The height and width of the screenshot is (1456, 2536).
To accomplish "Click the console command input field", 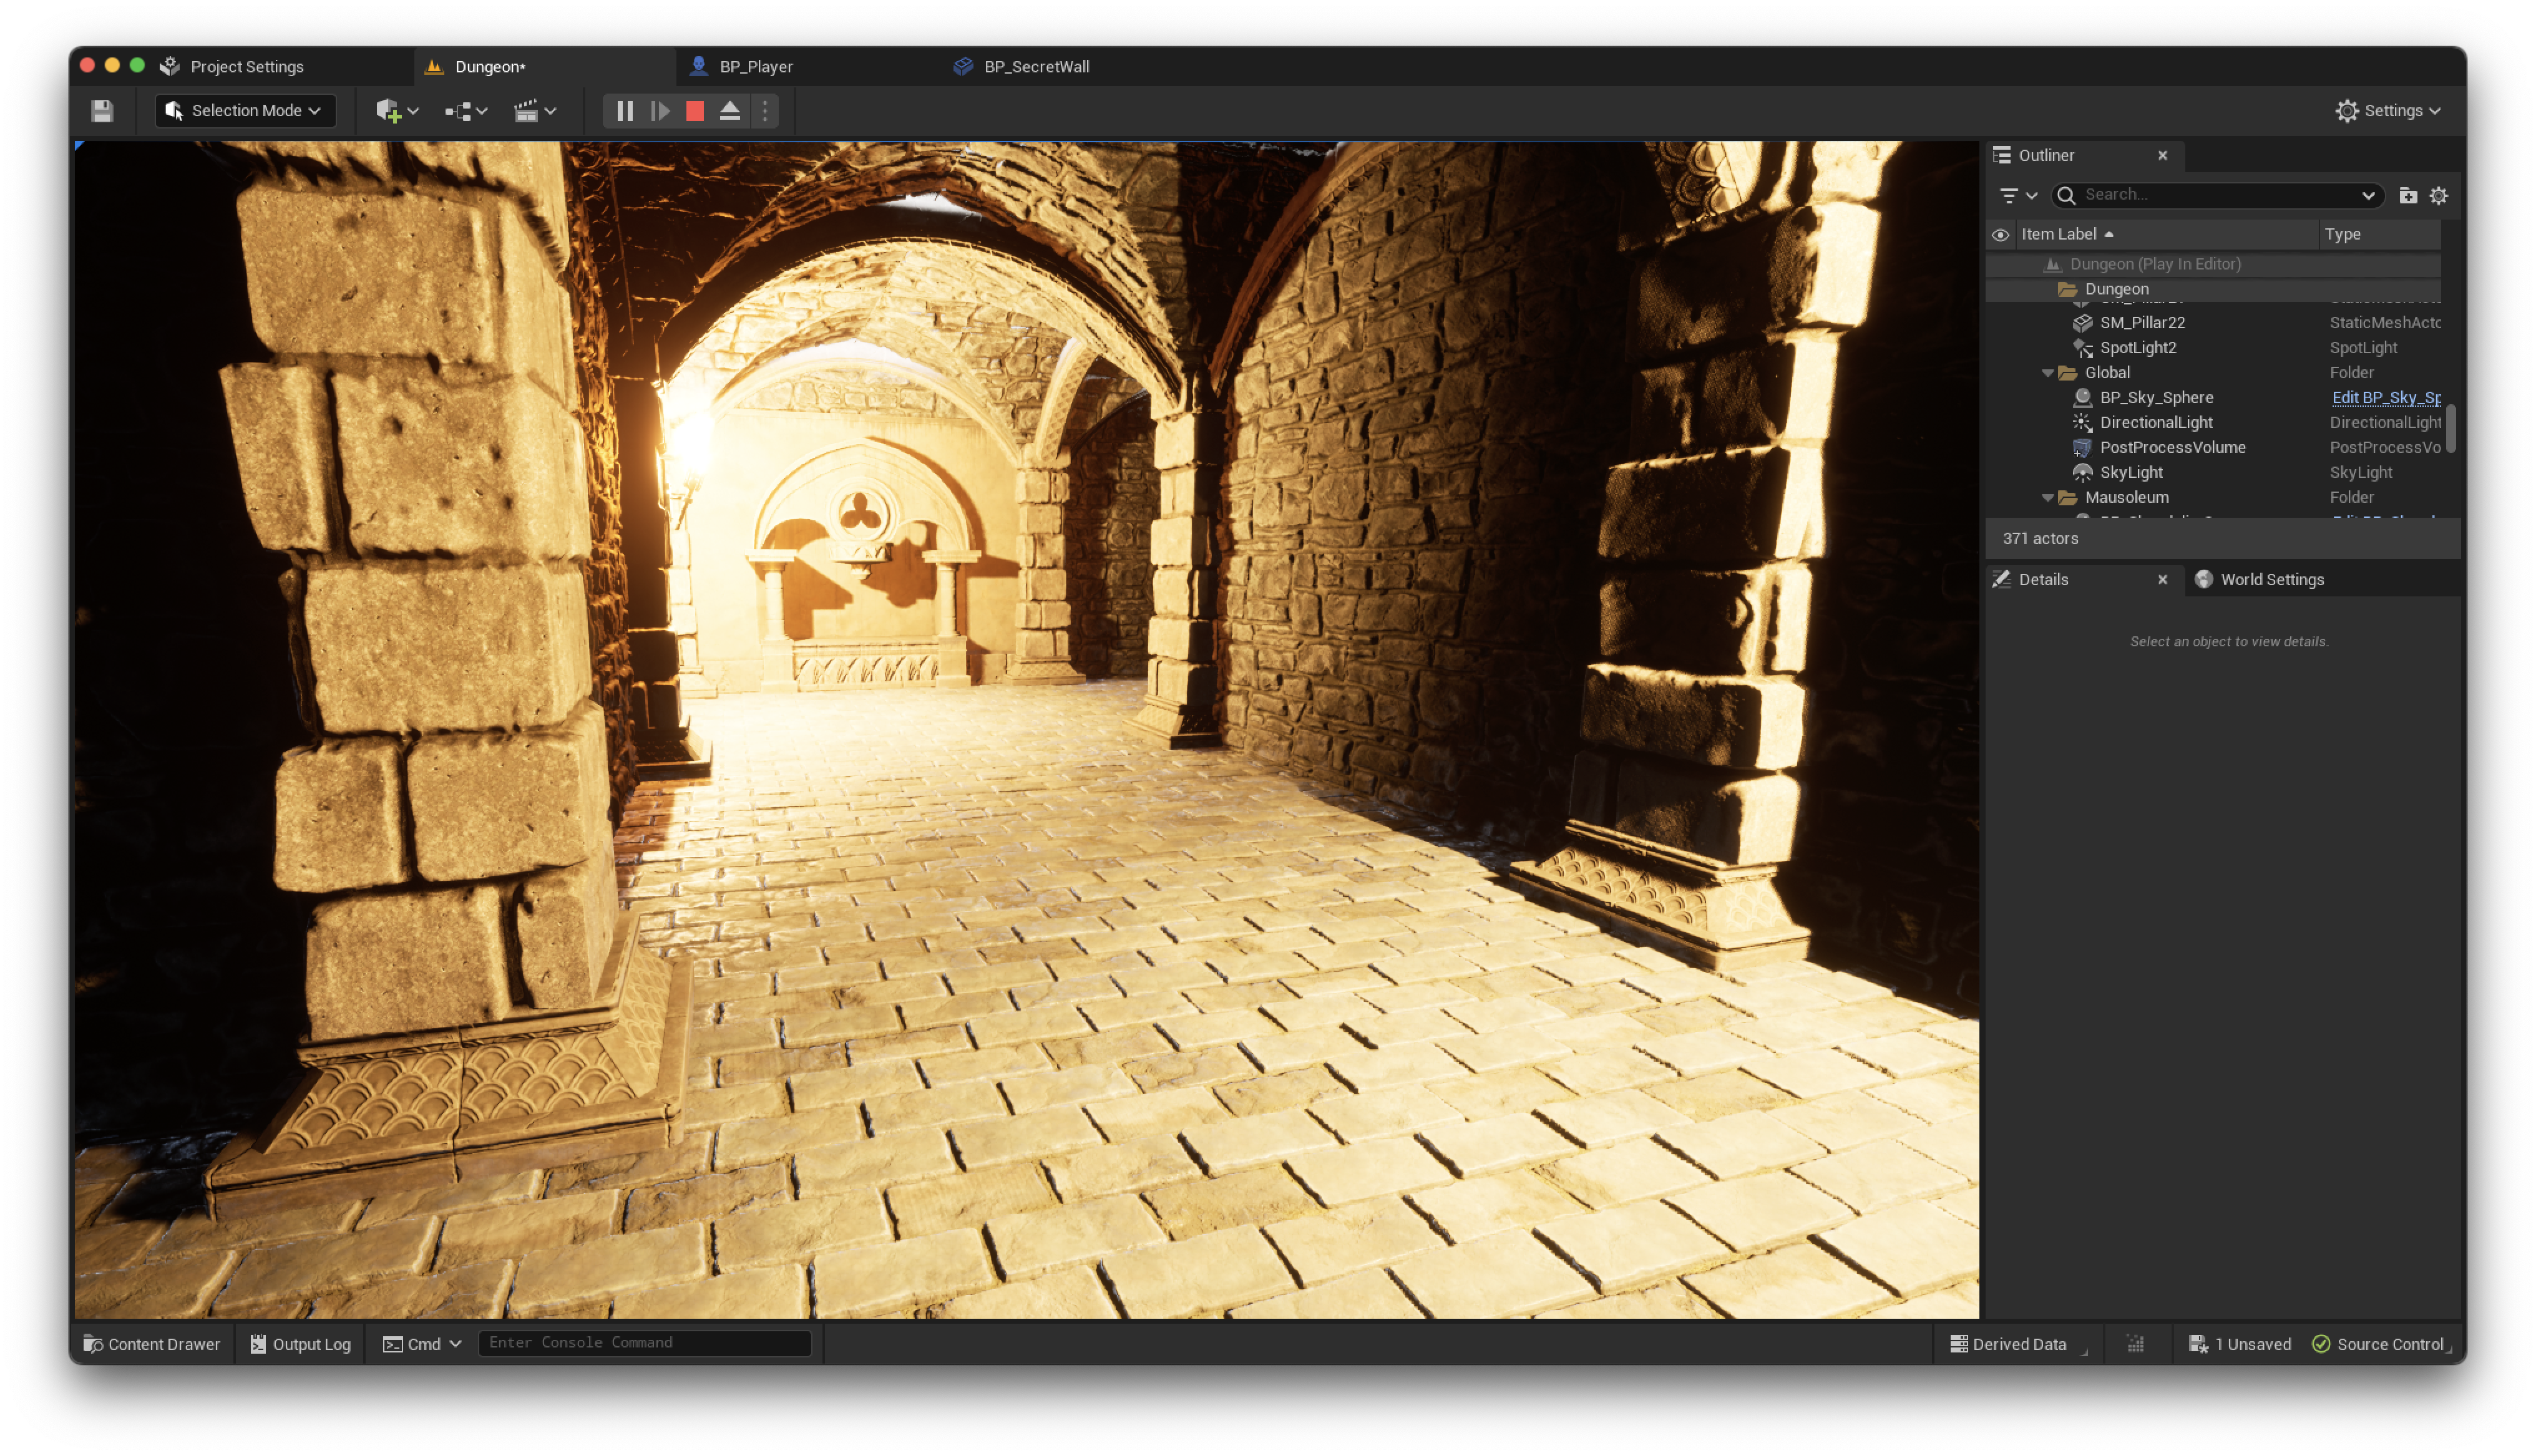I will coord(644,1343).
